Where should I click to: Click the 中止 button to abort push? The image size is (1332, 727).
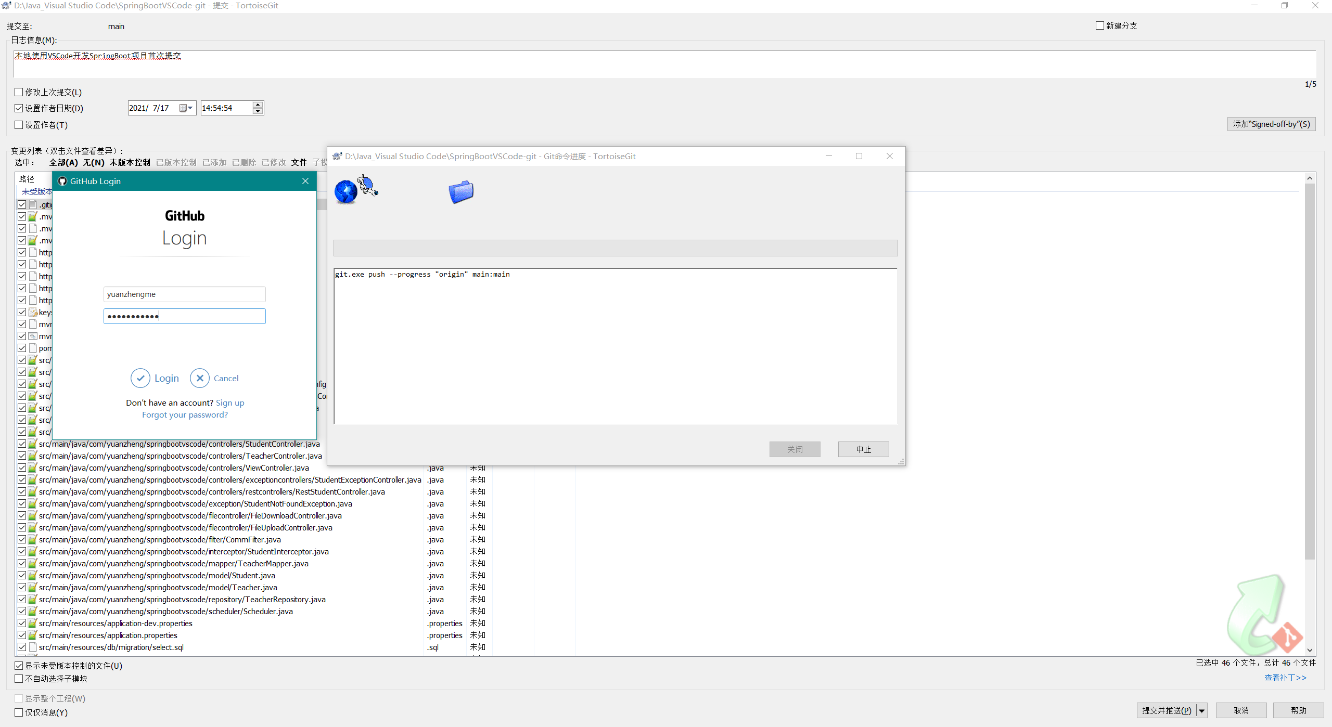[x=863, y=449]
